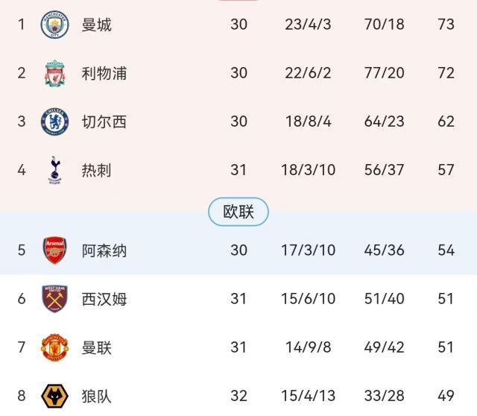Tap team name 切尔西
The height and width of the screenshot is (416, 477).
click(x=104, y=122)
